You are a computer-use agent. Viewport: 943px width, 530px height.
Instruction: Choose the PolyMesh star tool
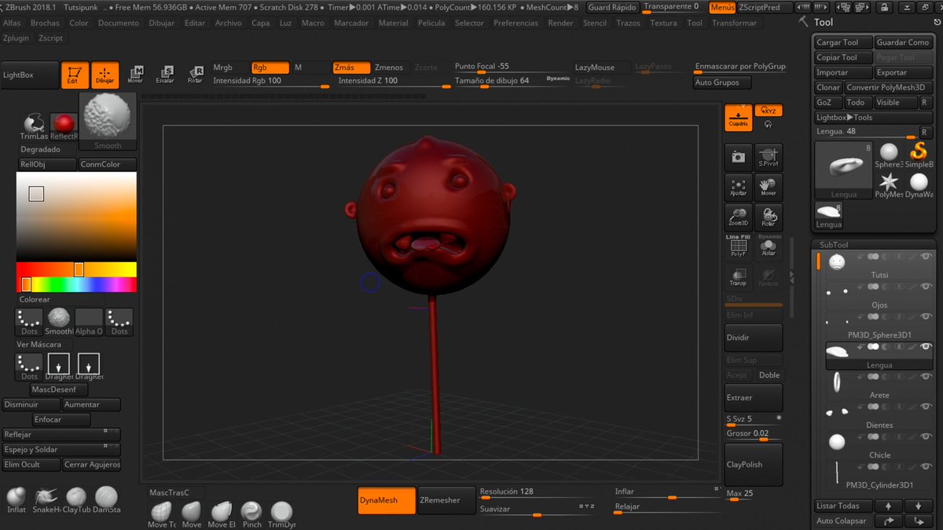coord(889,185)
